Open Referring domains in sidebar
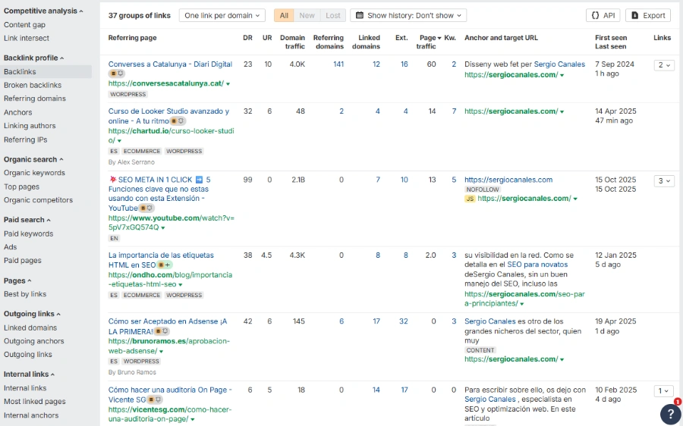This screenshot has width=683, height=426. [x=34, y=99]
